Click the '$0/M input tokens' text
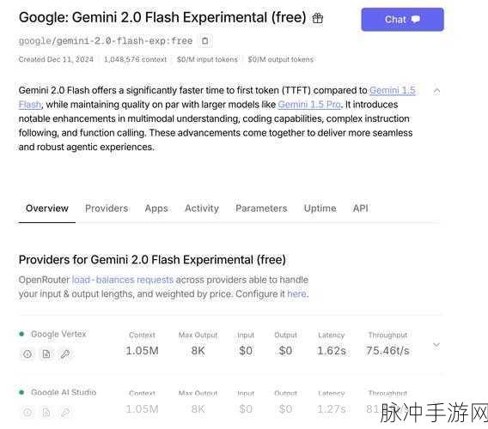This screenshot has width=488, height=429. [x=207, y=59]
